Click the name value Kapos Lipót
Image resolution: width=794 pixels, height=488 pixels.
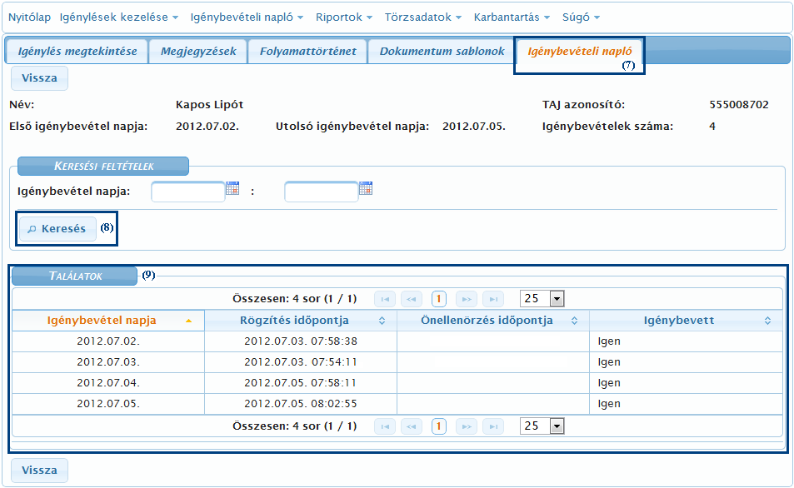click(210, 105)
